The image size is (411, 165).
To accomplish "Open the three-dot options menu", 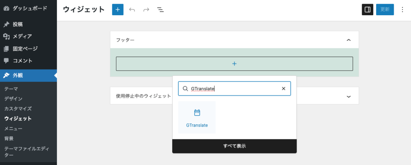I will point(403,10).
